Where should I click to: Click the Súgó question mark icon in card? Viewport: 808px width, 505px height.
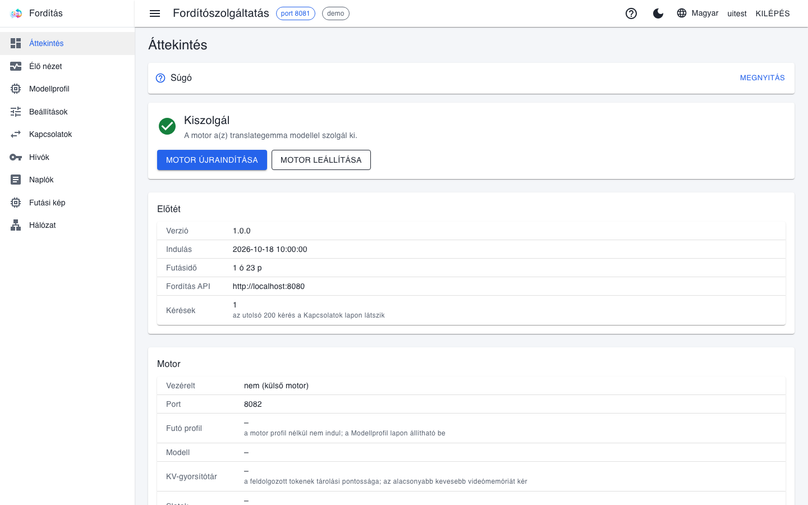tap(160, 78)
